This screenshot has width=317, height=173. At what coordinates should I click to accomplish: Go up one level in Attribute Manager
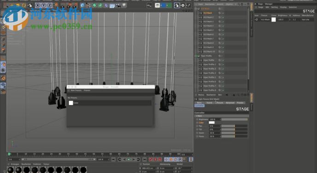pyautogui.click(x=234, y=95)
